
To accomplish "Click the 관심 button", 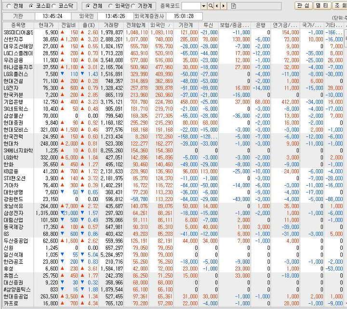I will [304, 5].
